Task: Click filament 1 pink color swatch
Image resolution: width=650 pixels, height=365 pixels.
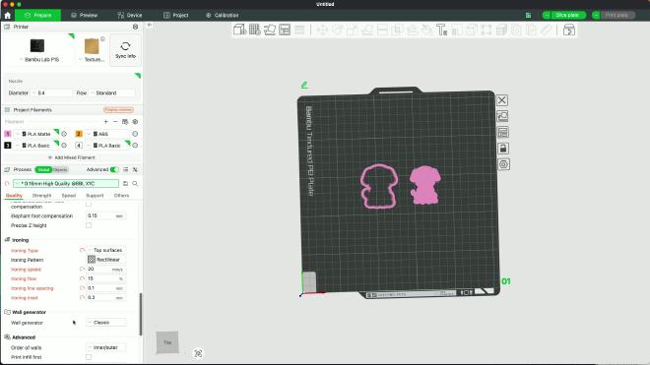Action: coord(8,134)
